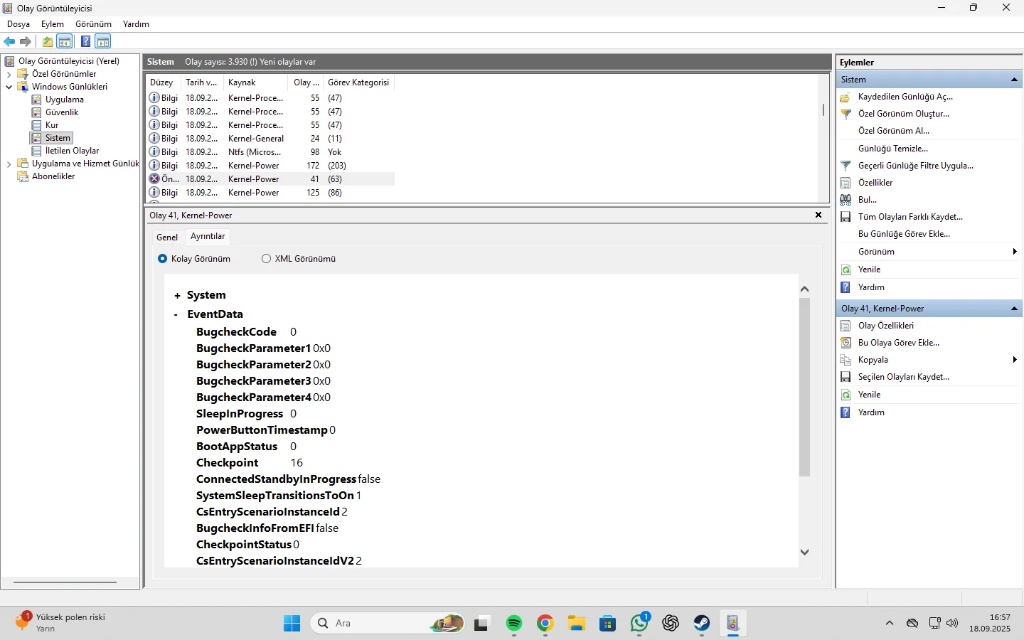This screenshot has height=640, width=1024.
Task: Click the Forward arrow in the toolbar
Action: 26,41
